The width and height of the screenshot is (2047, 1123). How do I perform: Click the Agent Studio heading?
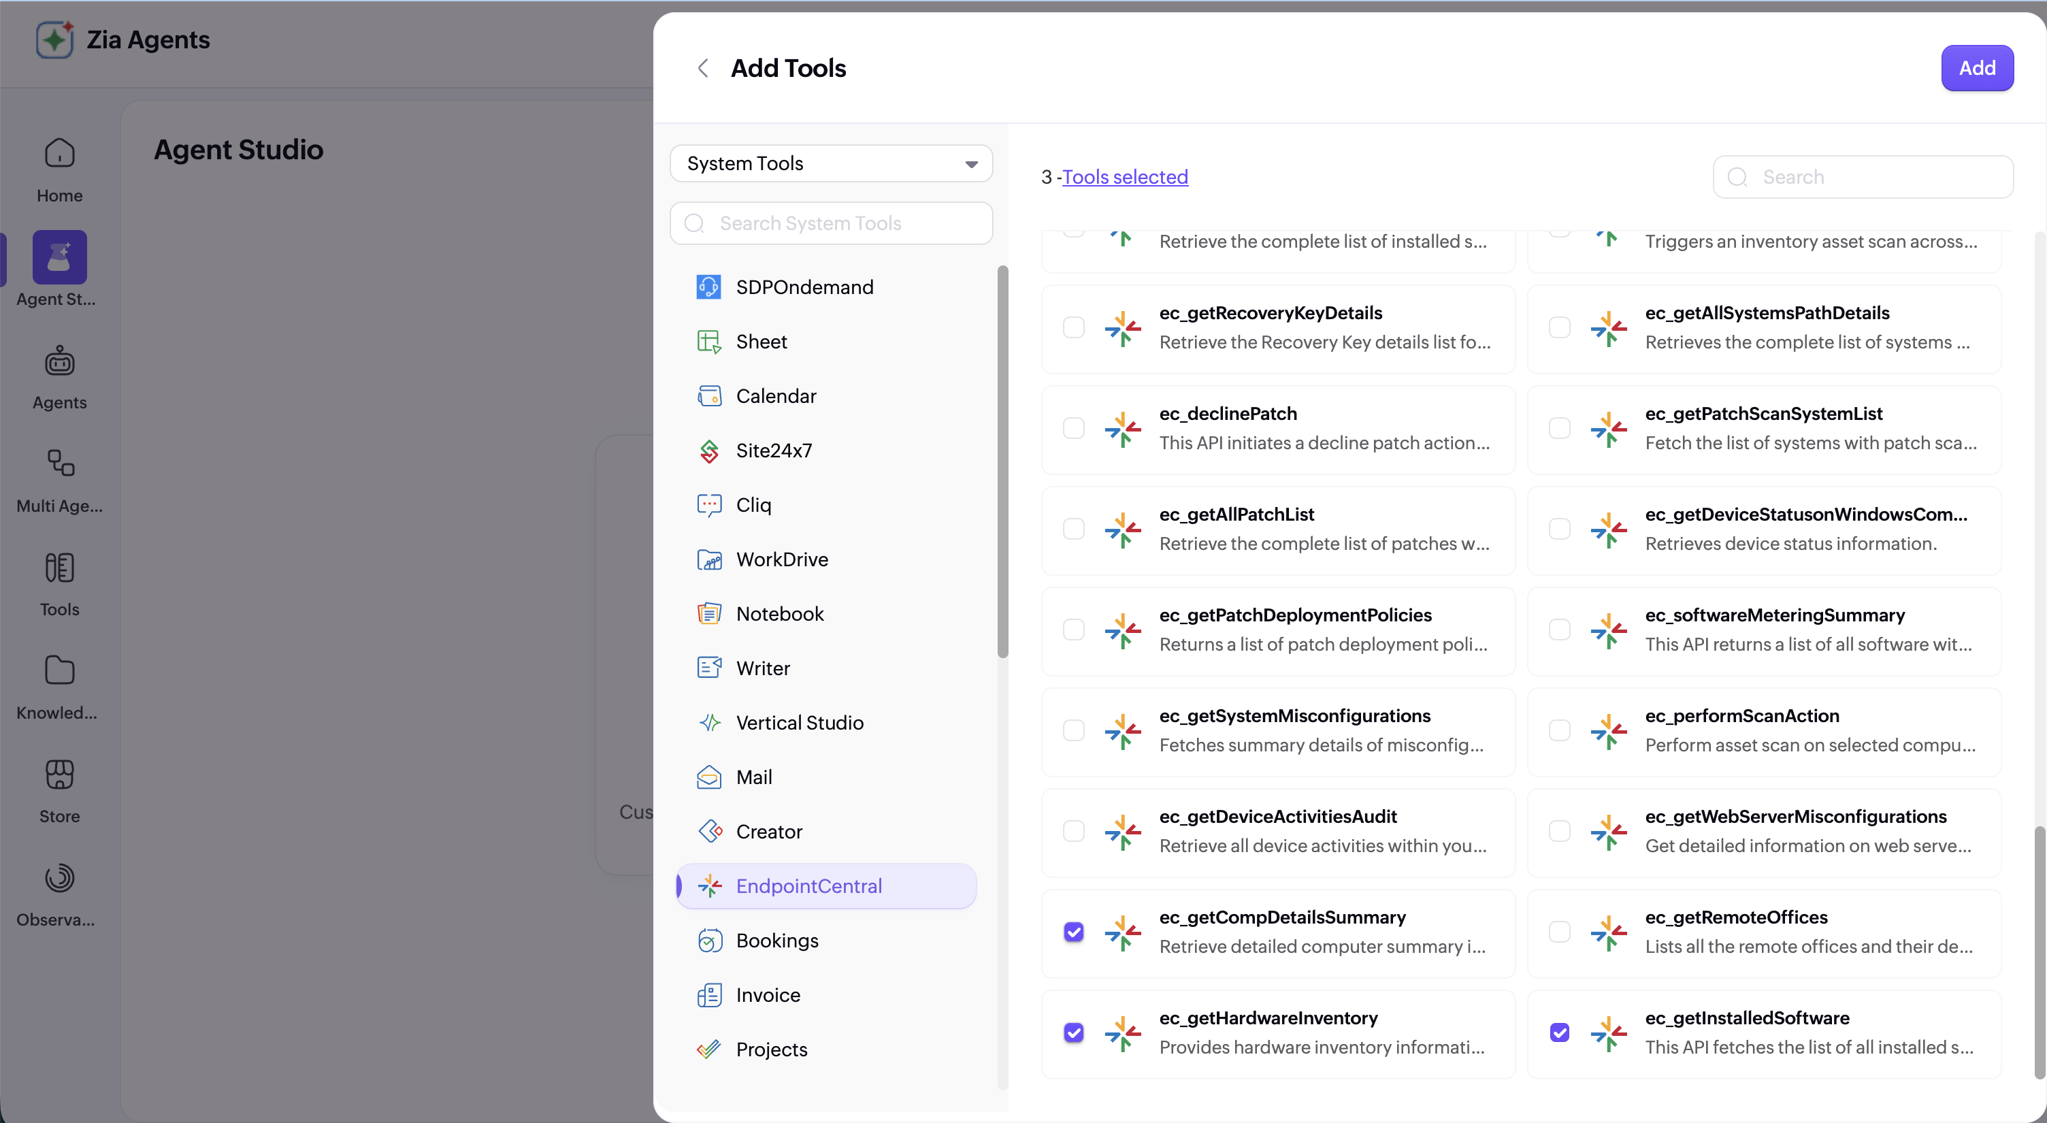pyautogui.click(x=238, y=150)
